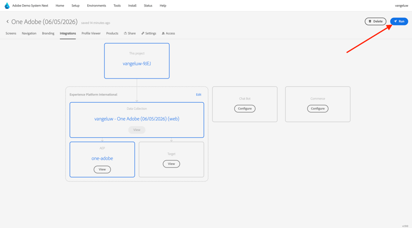The image size is (412, 228).
Task: Go back using the left chevron arrow
Action: [8, 21]
